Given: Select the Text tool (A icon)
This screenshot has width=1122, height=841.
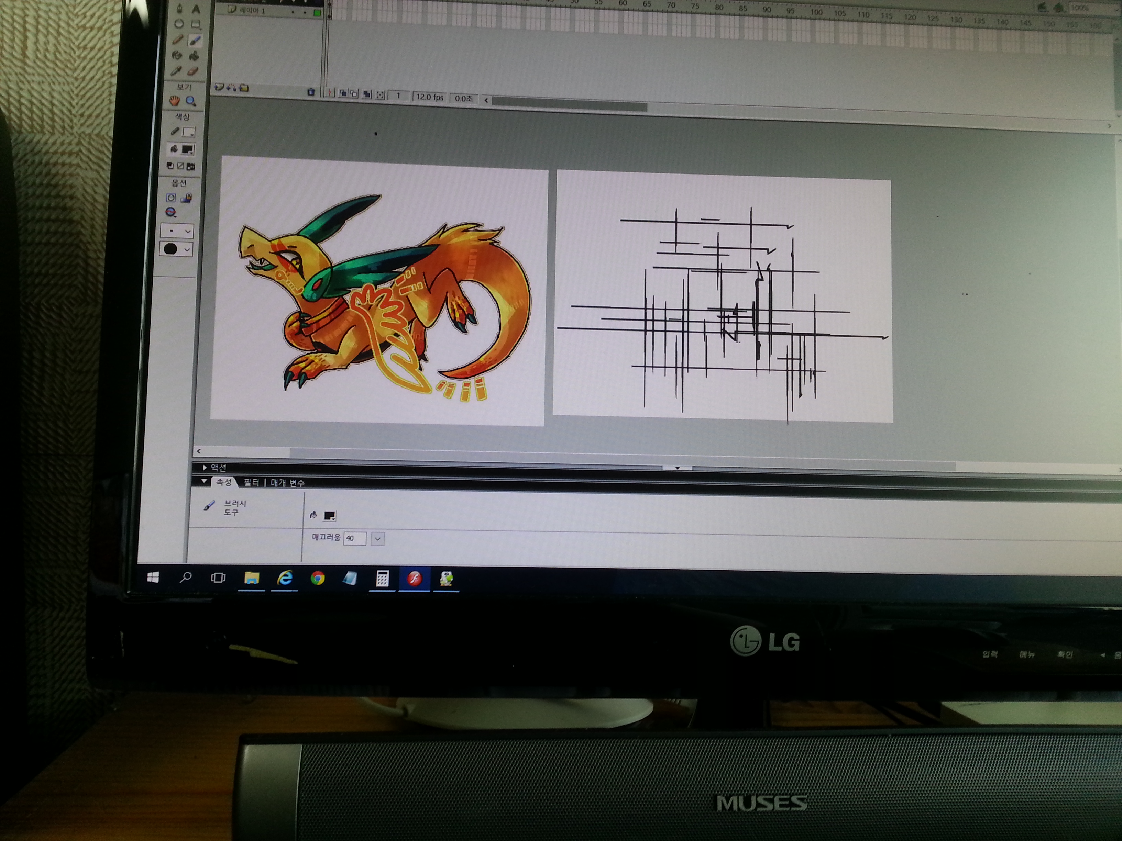Looking at the screenshot, I should [x=196, y=9].
